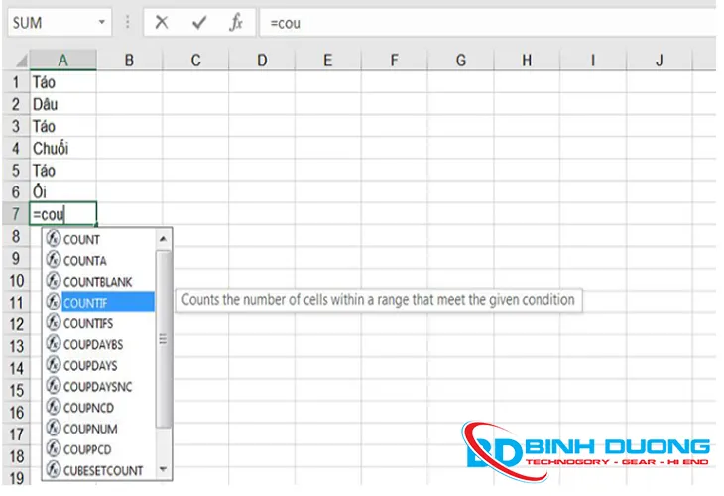The height and width of the screenshot is (496, 724).
Task: Pick COUPDAYS in the suggestion list
Action: click(x=90, y=366)
